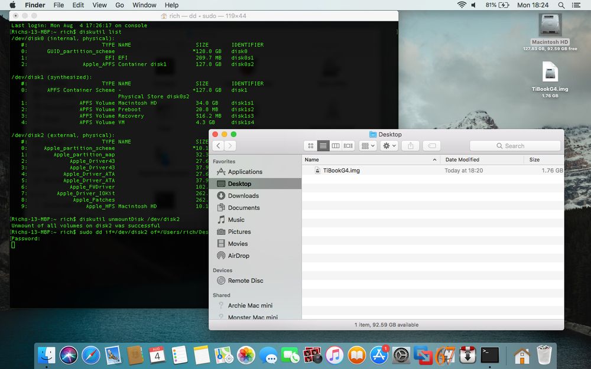This screenshot has width=591, height=369.
Task: Go forward in Finder window
Action: click(x=230, y=146)
